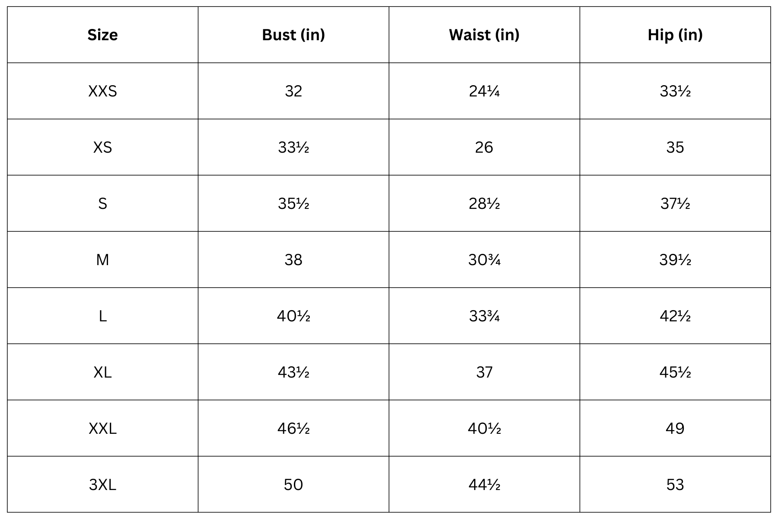778x519 pixels.
Task: Click the L size row label
Action: tap(102, 316)
